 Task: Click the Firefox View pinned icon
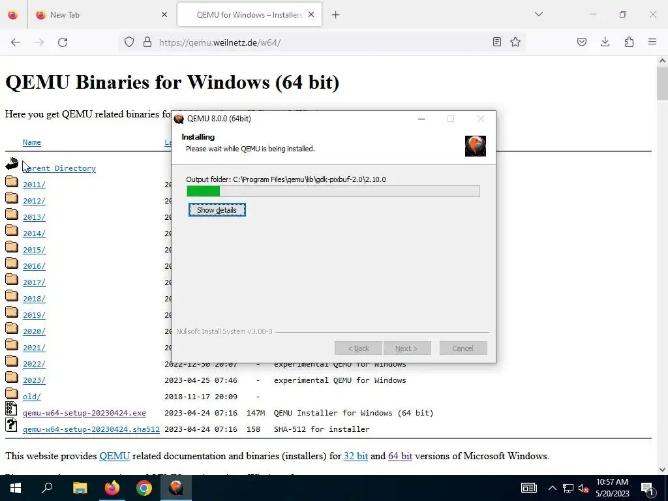coord(13,15)
